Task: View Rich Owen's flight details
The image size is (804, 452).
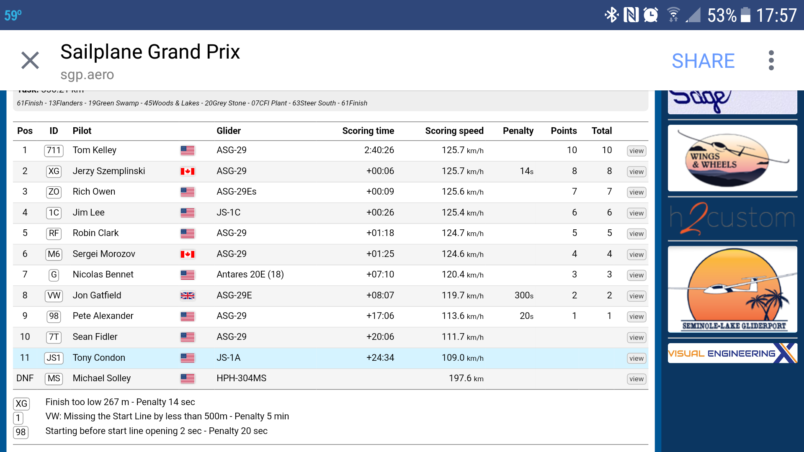Action: tap(636, 192)
